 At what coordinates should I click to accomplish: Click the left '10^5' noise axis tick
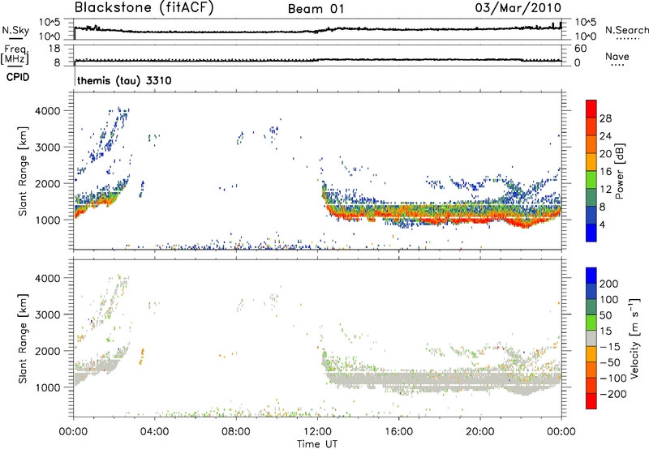(x=49, y=23)
